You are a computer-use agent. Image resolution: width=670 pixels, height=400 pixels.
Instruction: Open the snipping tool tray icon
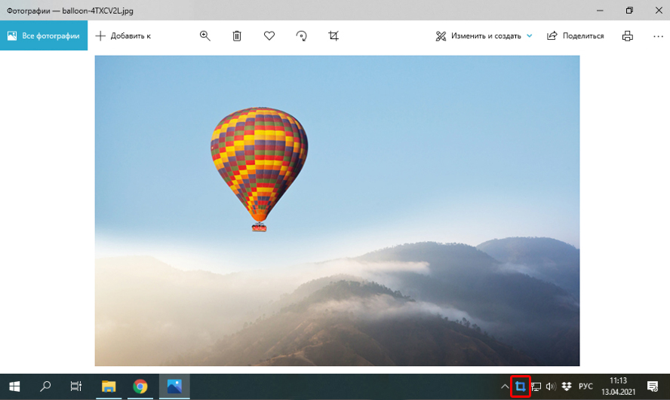[520, 386]
